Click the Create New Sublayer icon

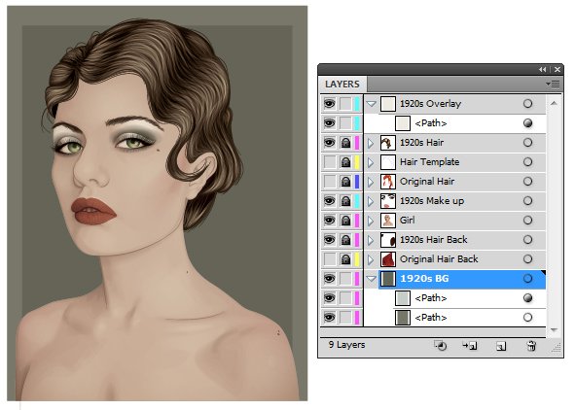[470, 345]
